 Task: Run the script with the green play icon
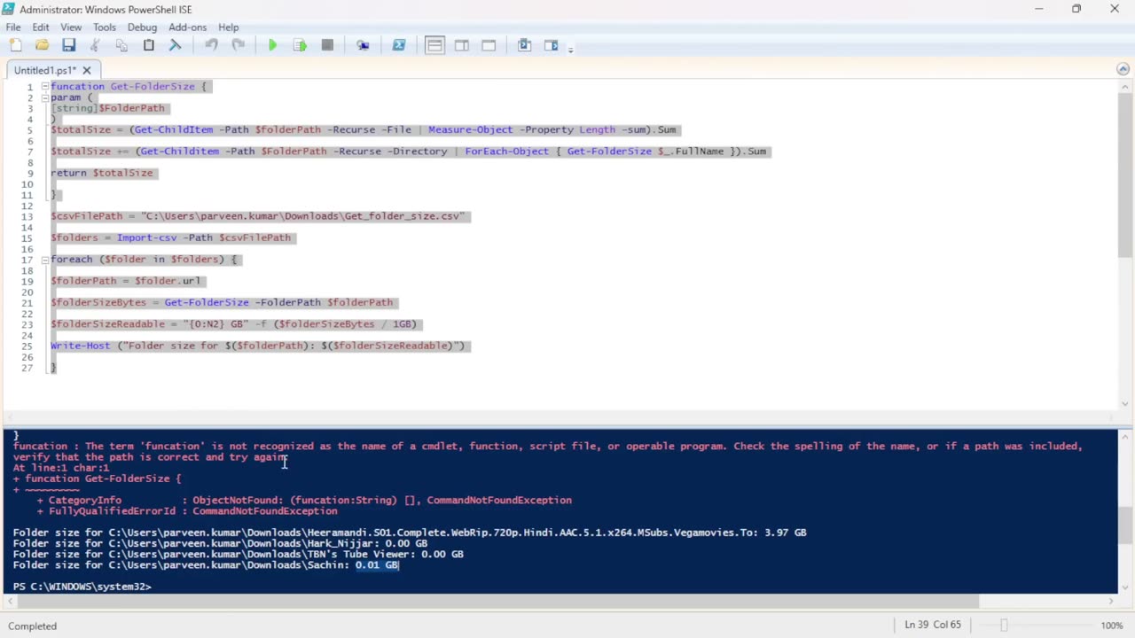(x=273, y=45)
